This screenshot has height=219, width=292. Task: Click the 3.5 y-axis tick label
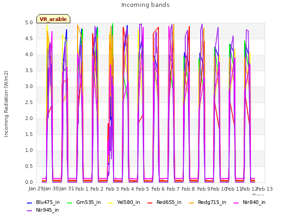(29, 71)
